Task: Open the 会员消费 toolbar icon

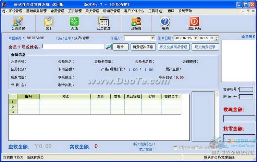Action: coord(18,23)
